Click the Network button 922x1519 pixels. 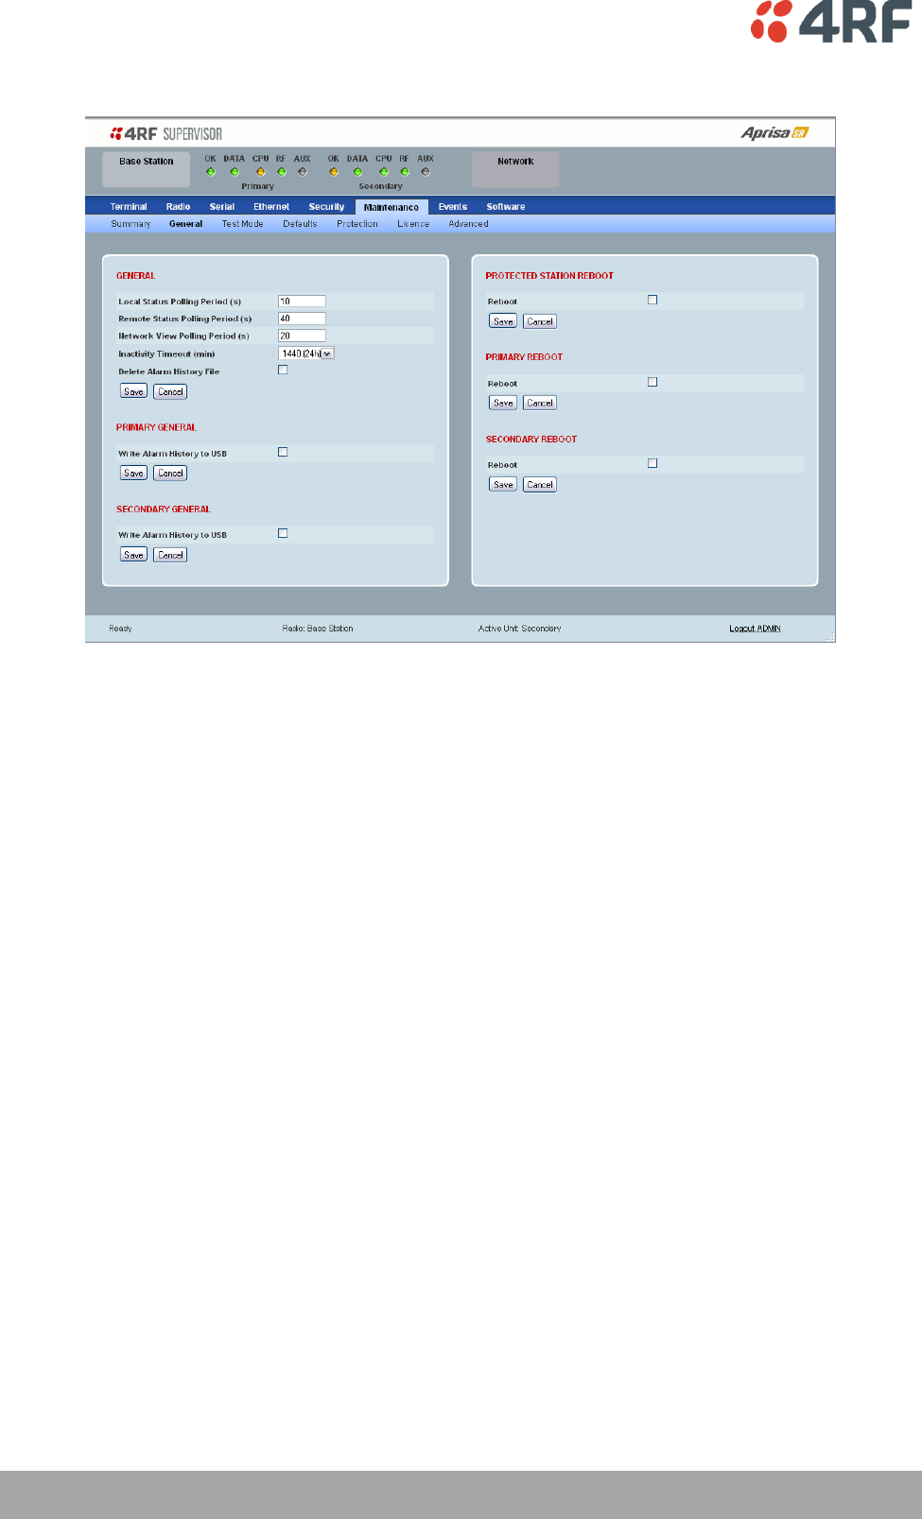point(515,169)
